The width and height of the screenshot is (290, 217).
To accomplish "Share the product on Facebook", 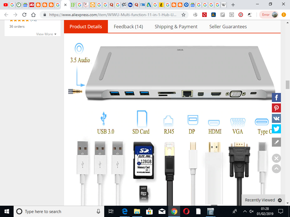I will [276, 97].
